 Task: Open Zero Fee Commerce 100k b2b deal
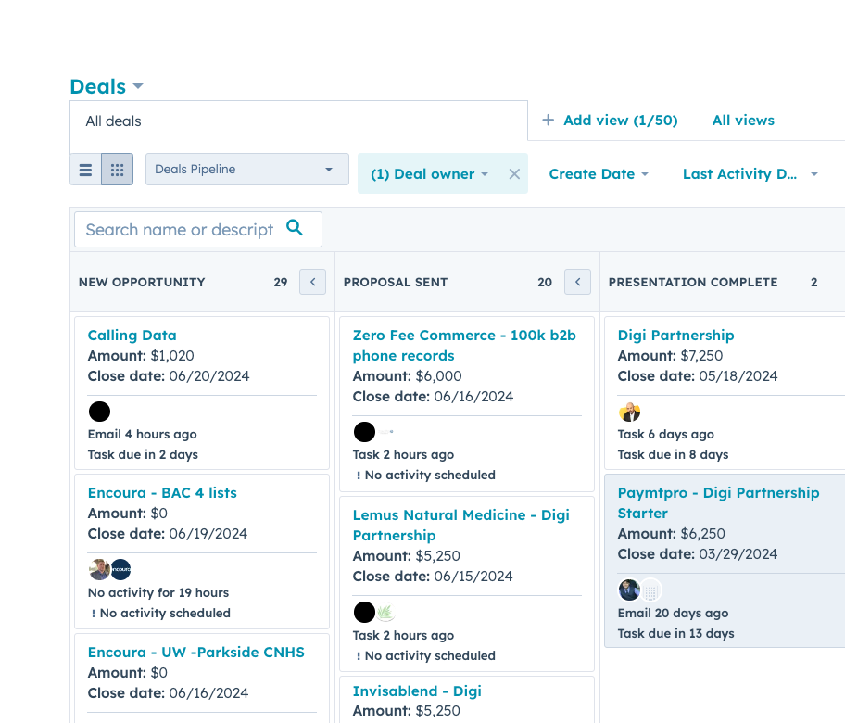pos(464,346)
